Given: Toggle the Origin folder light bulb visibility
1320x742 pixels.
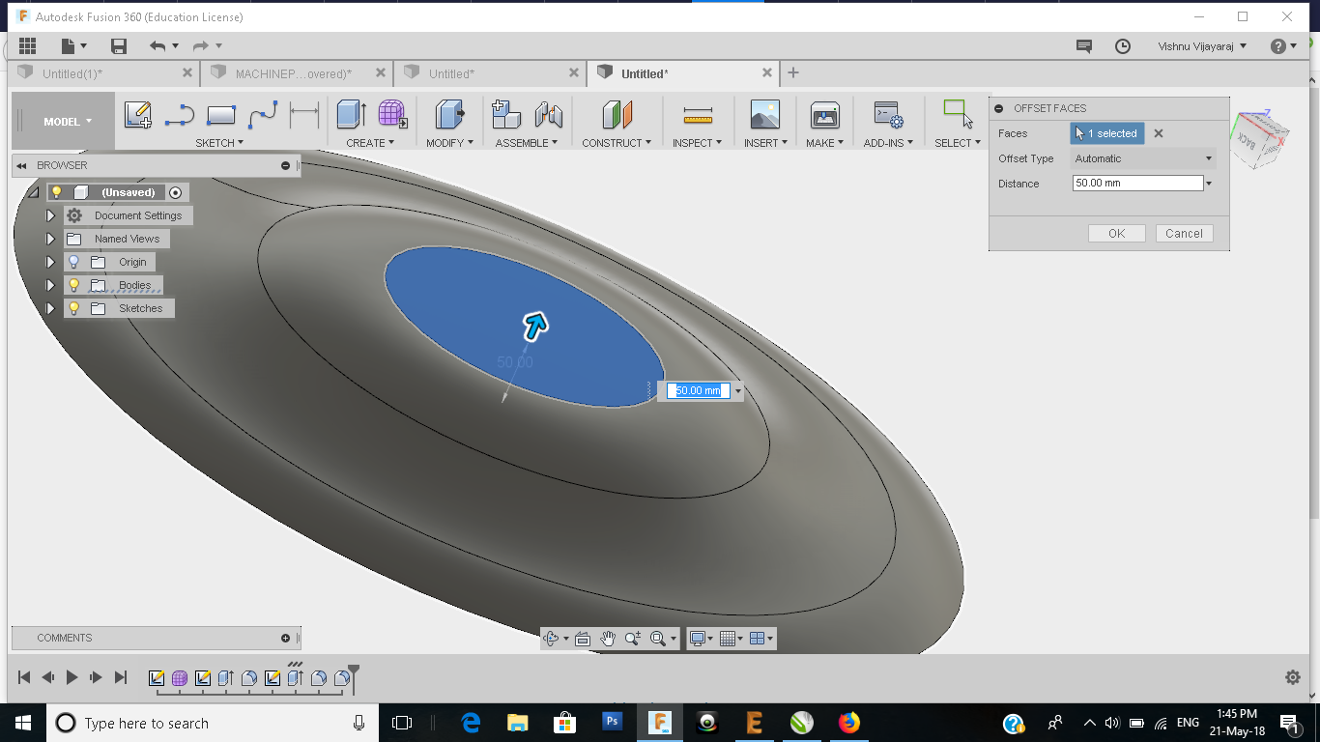Looking at the screenshot, I should (74, 262).
